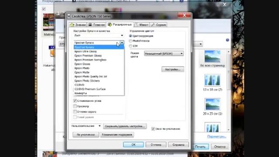Open the Сервис tab
Image resolution: width=279 pixels, height=157 pixels.
point(159,25)
